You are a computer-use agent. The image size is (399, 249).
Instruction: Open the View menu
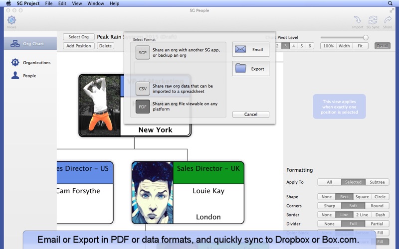[77, 3]
